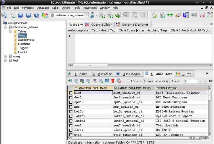Click the funnel filter icon in data toolbar
Image resolution: width=214 pixels, height=144 pixels.
point(95,81)
